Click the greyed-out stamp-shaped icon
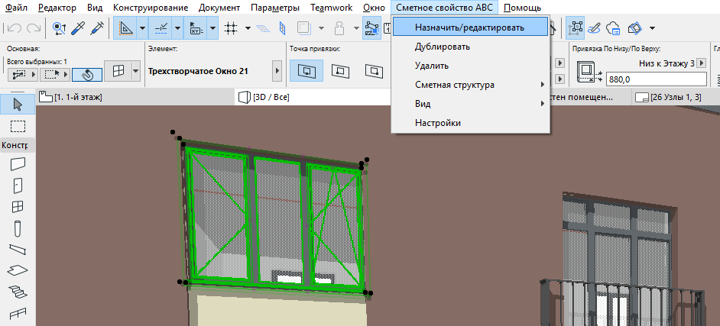Viewport: 720px width, 326px height. (x=340, y=28)
